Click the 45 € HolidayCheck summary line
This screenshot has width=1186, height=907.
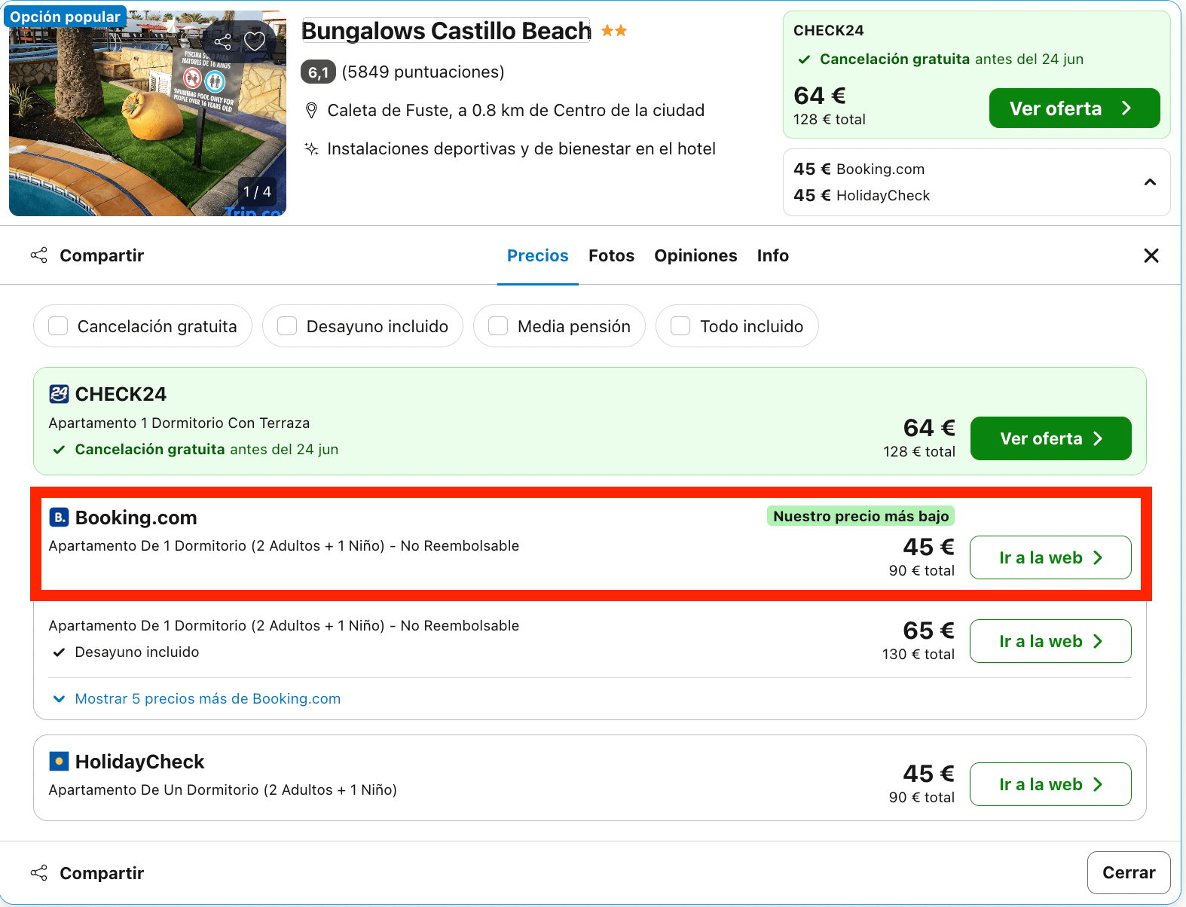862,195
